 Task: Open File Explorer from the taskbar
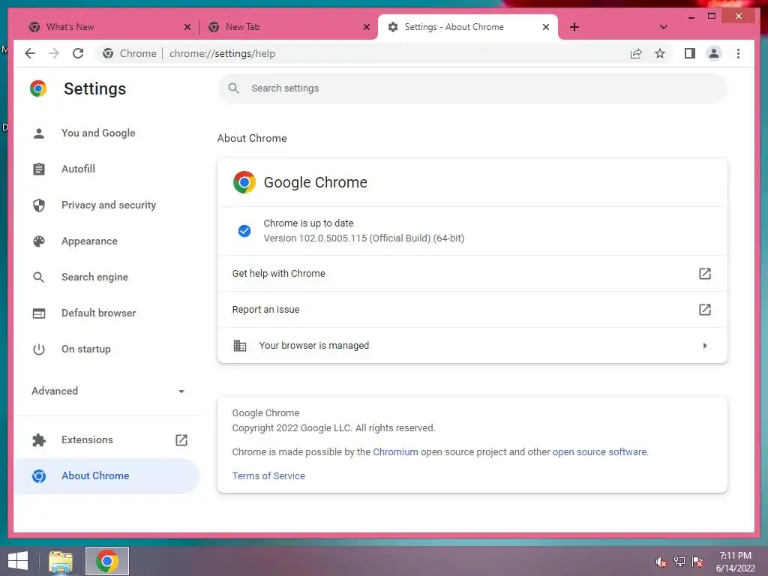tap(61, 561)
